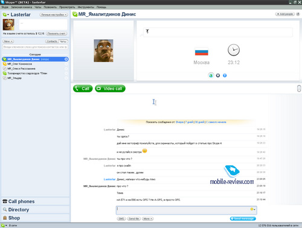The height and width of the screenshot is (228, 302).
Task: Open the New dropdown button
Action: [x=8, y=41]
